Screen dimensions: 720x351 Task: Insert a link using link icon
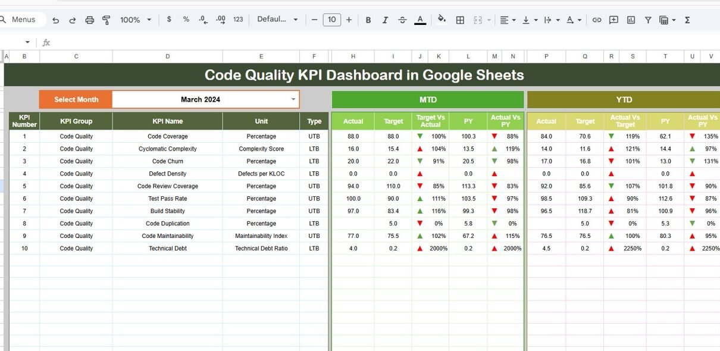pos(597,20)
